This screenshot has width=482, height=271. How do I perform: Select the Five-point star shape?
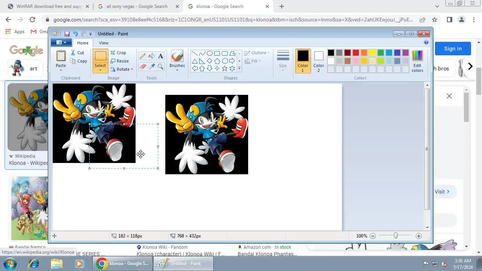(224, 69)
